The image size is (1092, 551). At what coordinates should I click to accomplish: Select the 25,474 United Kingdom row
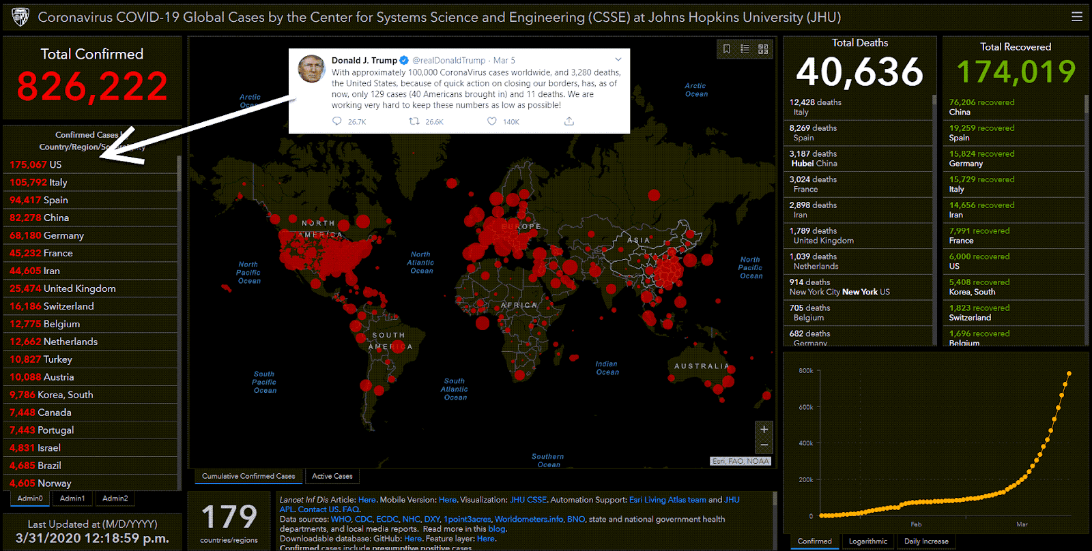[x=90, y=288]
